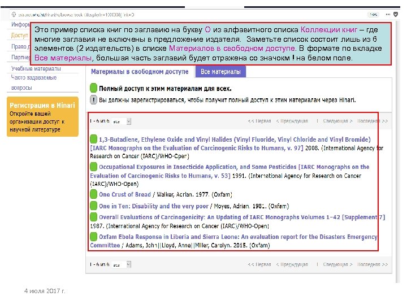Open One Crust of Bread book link

tap(125, 194)
